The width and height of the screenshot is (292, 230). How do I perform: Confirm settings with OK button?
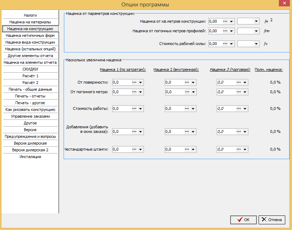[x=243, y=220]
